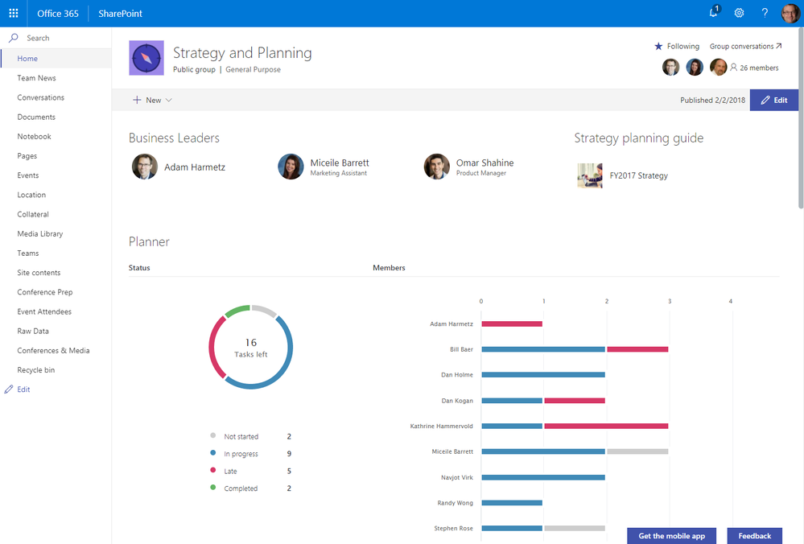Image resolution: width=804 pixels, height=544 pixels.
Task: Click the FY2017 Strategy thumbnail image
Action: pyautogui.click(x=590, y=175)
